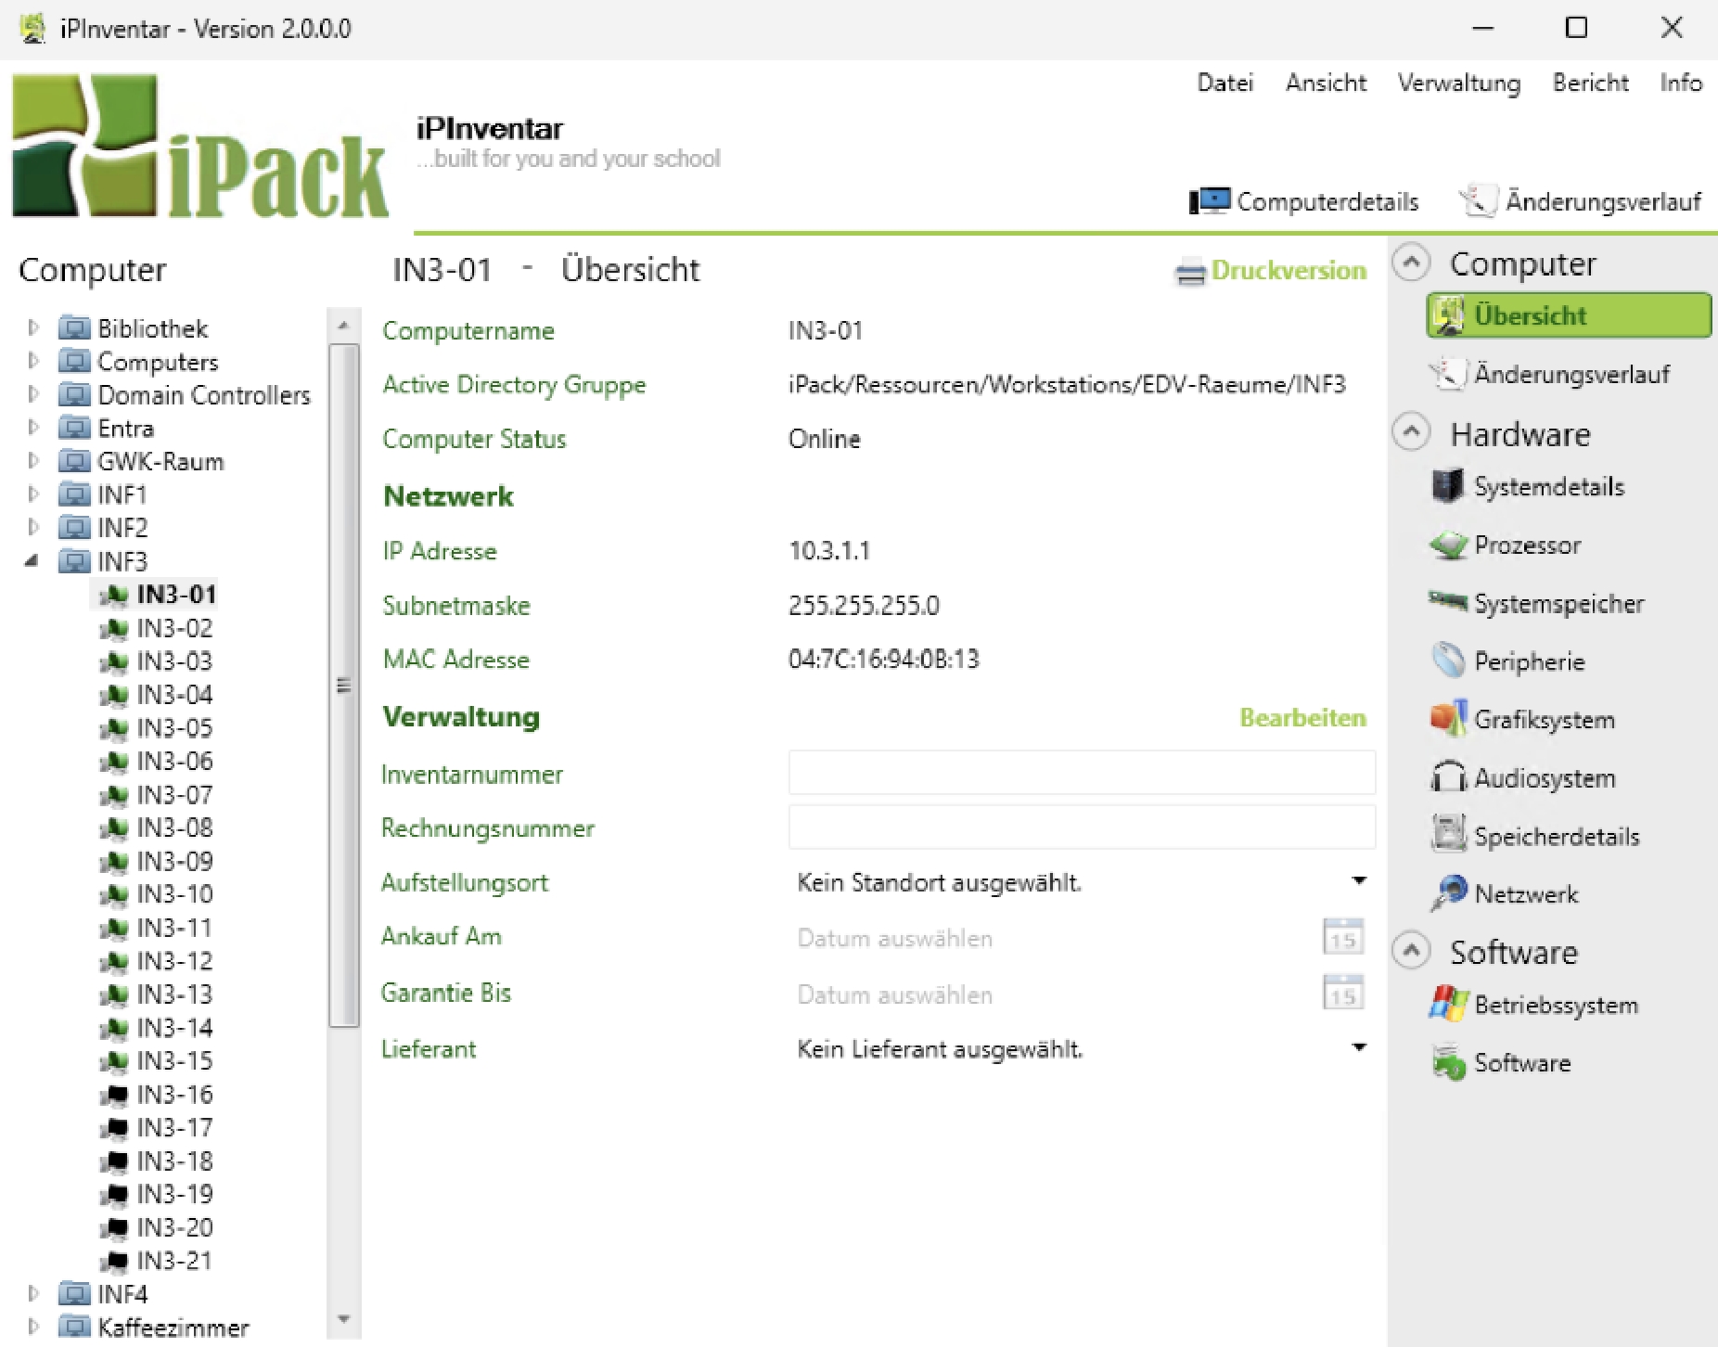Show Netzwerk details in Hardware section
The height and width of the screenshot is (1347, 1718).
(1525, 894)
